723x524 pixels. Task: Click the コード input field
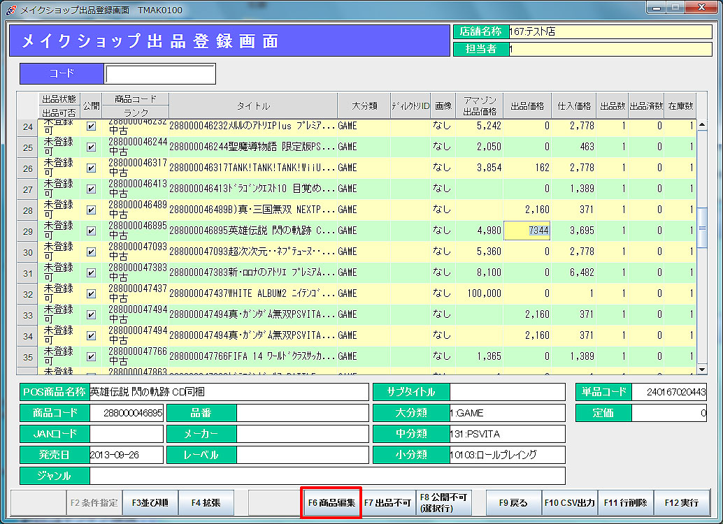(159, 73)
